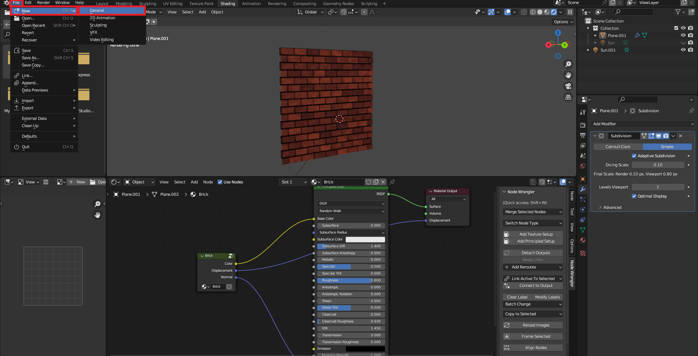This screenshot has width=698, height=356.
Task: Select the pan hand tool in viewport
Action: coord(568,75)
